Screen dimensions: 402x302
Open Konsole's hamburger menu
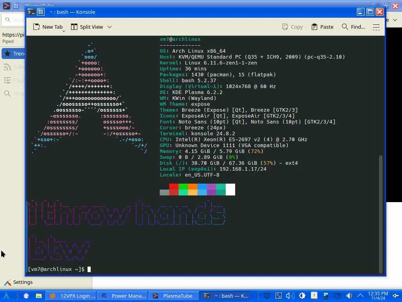click(376, 27)
